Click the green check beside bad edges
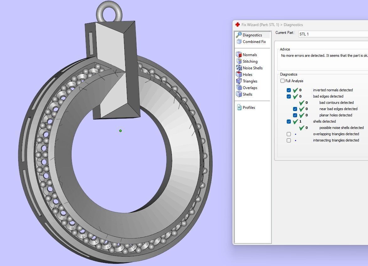This screenshot has width=368, height=266. [296, 96]
